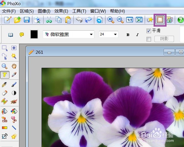Choose the fountain pen tool

pos(5,84)
